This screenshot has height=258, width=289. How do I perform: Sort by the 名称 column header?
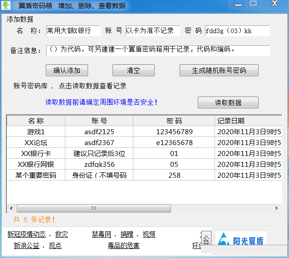point(36,121)
